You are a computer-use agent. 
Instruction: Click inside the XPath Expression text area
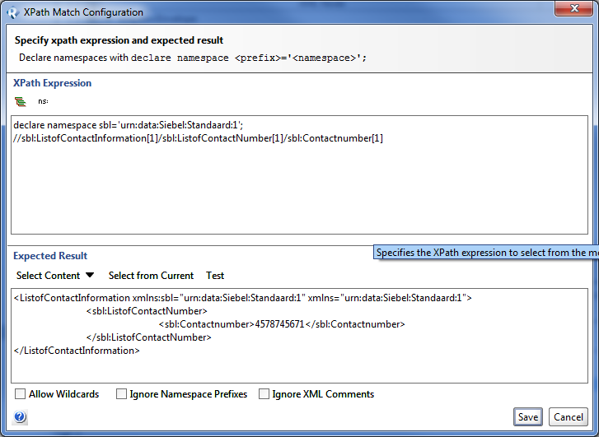[x=299, y=189]
